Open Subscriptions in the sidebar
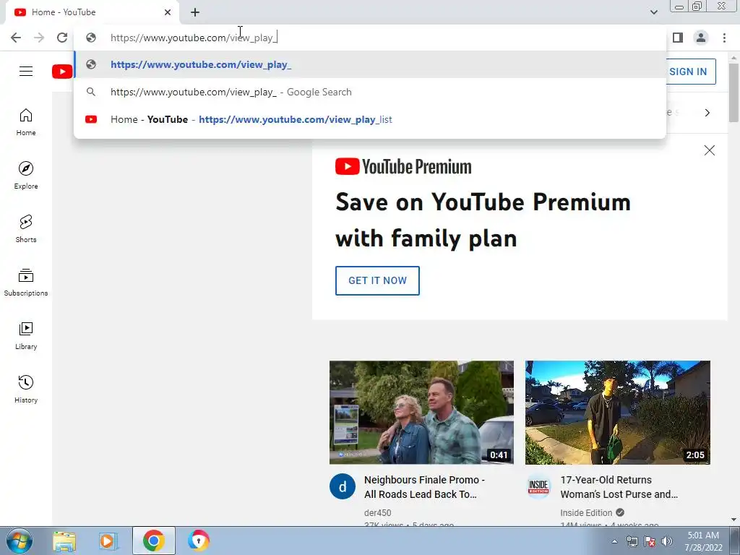 (x=26, y=283)
